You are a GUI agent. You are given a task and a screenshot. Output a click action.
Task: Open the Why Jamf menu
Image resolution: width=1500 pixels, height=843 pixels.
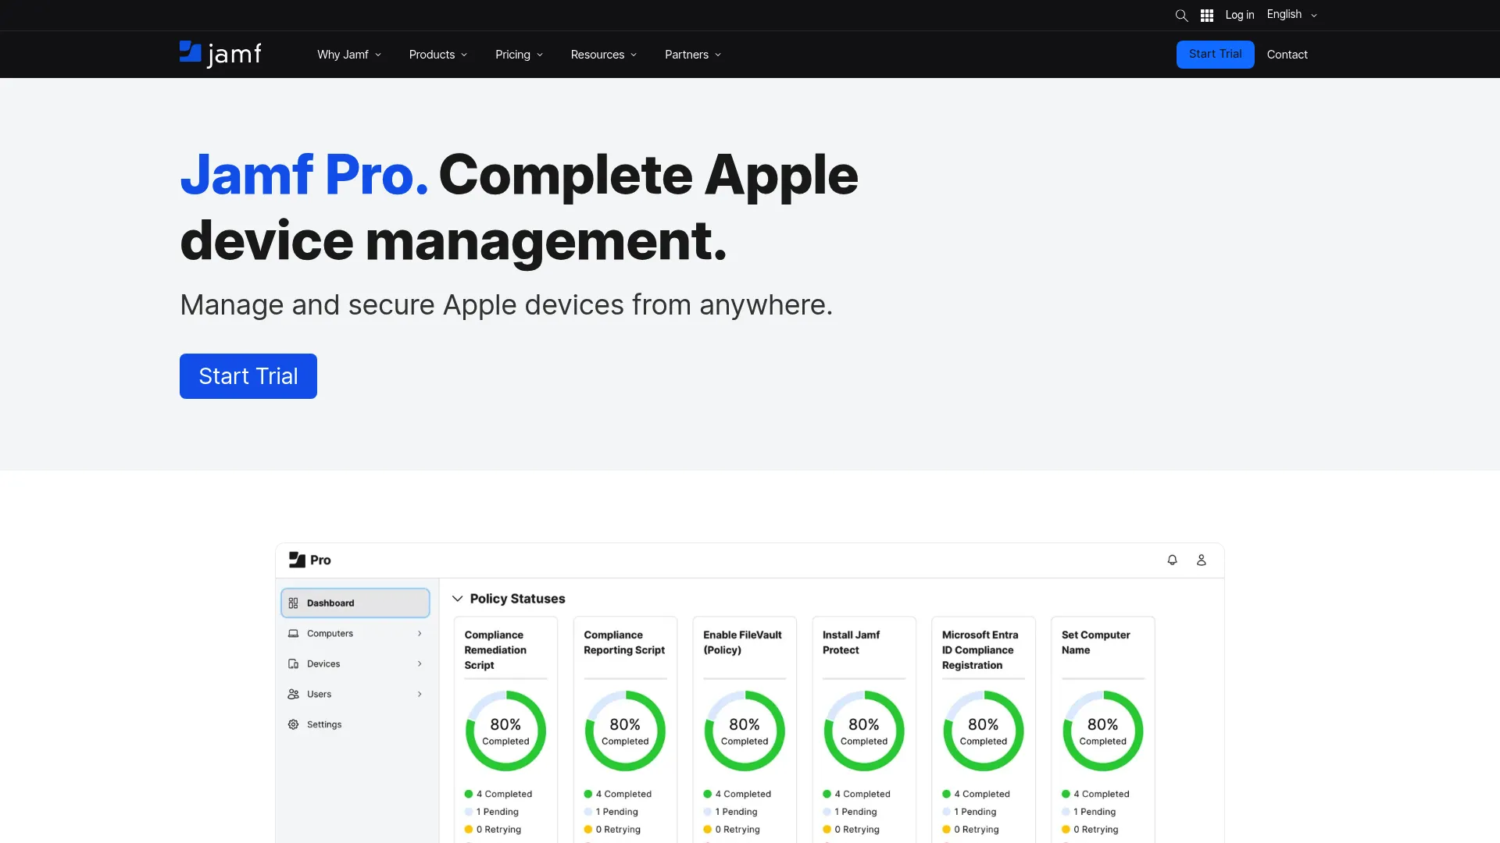349,55
